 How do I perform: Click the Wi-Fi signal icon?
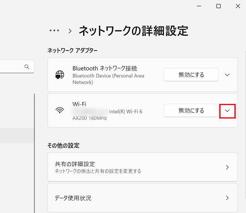60,110
